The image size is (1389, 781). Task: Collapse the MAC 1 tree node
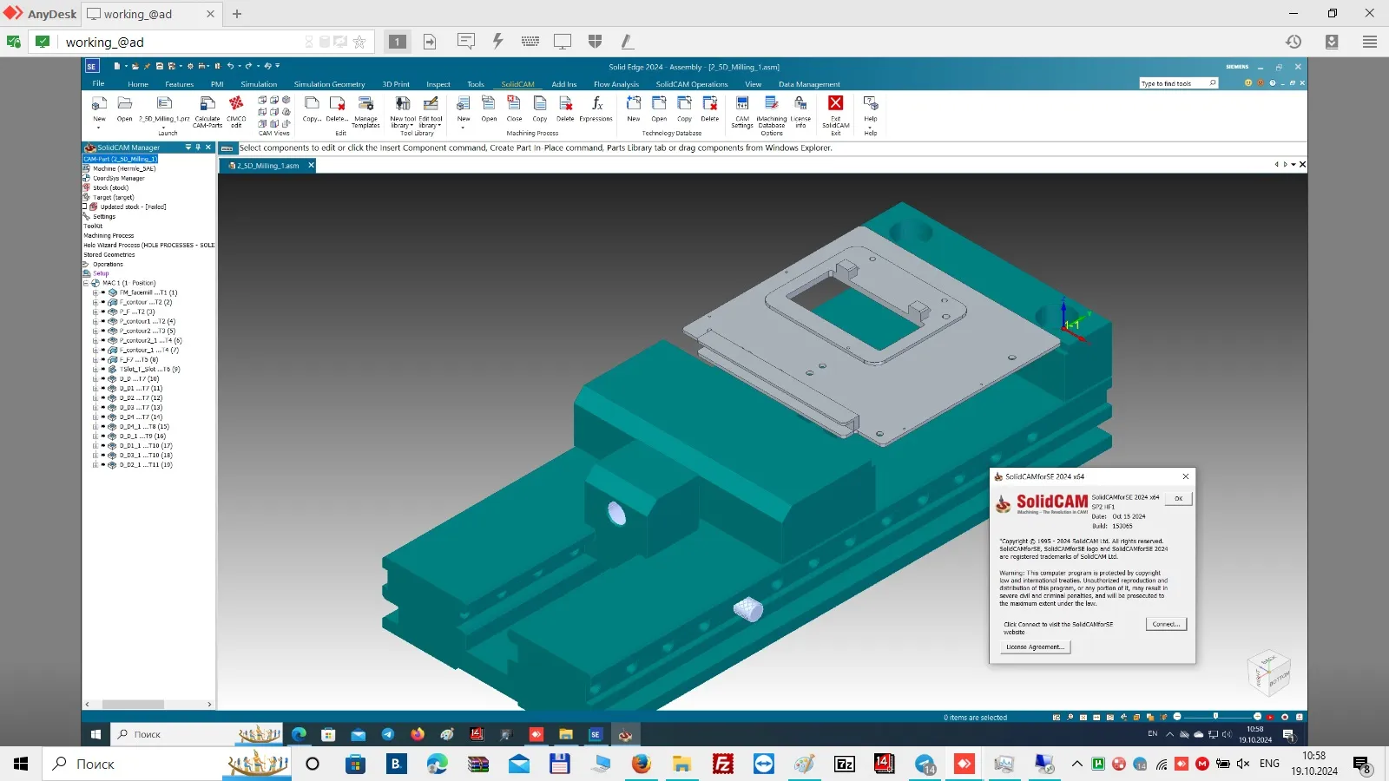(86, 283)
